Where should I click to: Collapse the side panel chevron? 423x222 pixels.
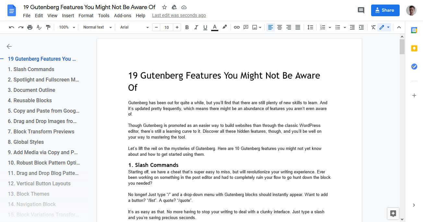click(414, 205)
